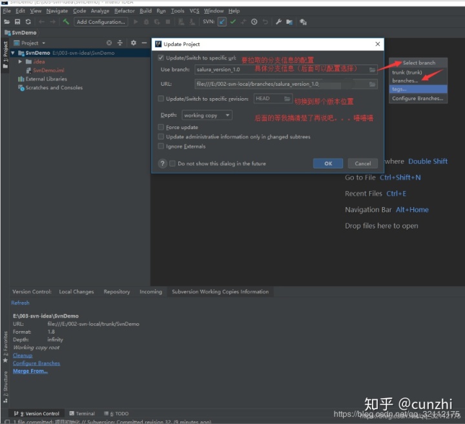The width and height of the screenshot is (465, 424).
Task: Click the SVN Commit checkmark icon
Action: pos(232,22)
